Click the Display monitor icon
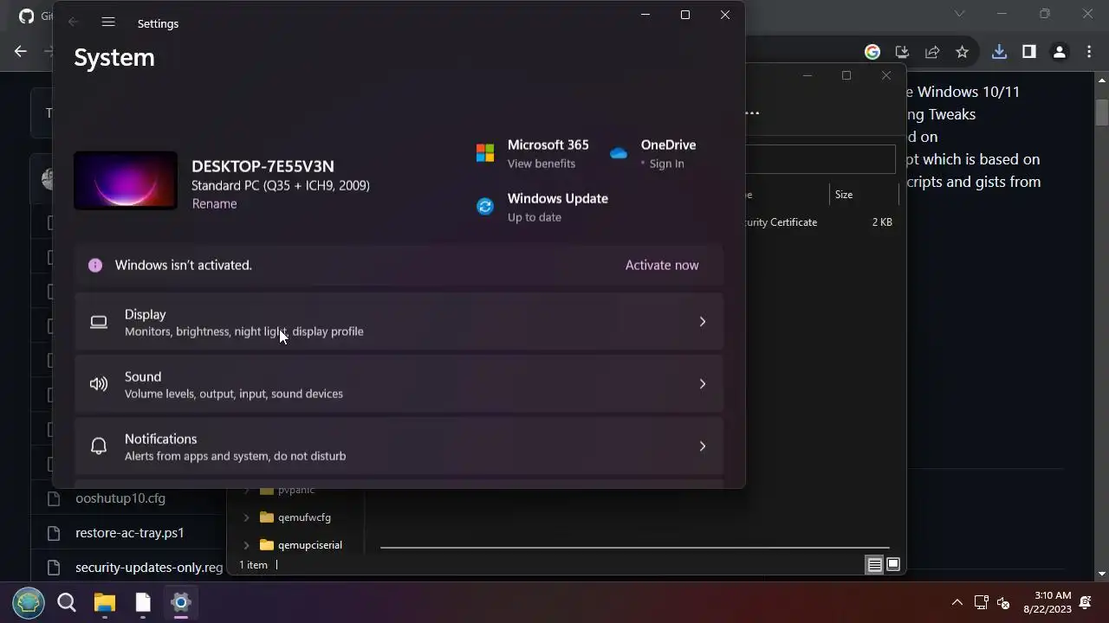Viewport: 1109px width, 623px height. [99, 322]
